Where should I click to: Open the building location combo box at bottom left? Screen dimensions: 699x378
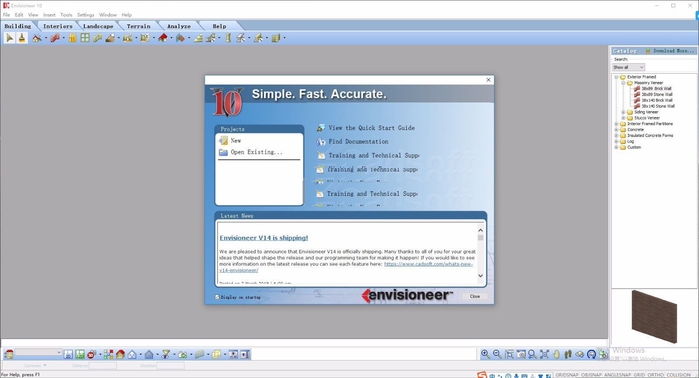38,352
